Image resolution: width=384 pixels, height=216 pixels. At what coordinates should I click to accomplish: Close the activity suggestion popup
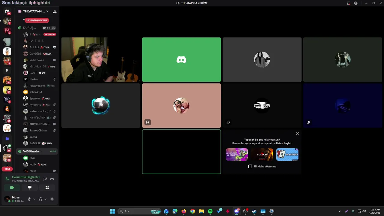[x=298, y=133]
